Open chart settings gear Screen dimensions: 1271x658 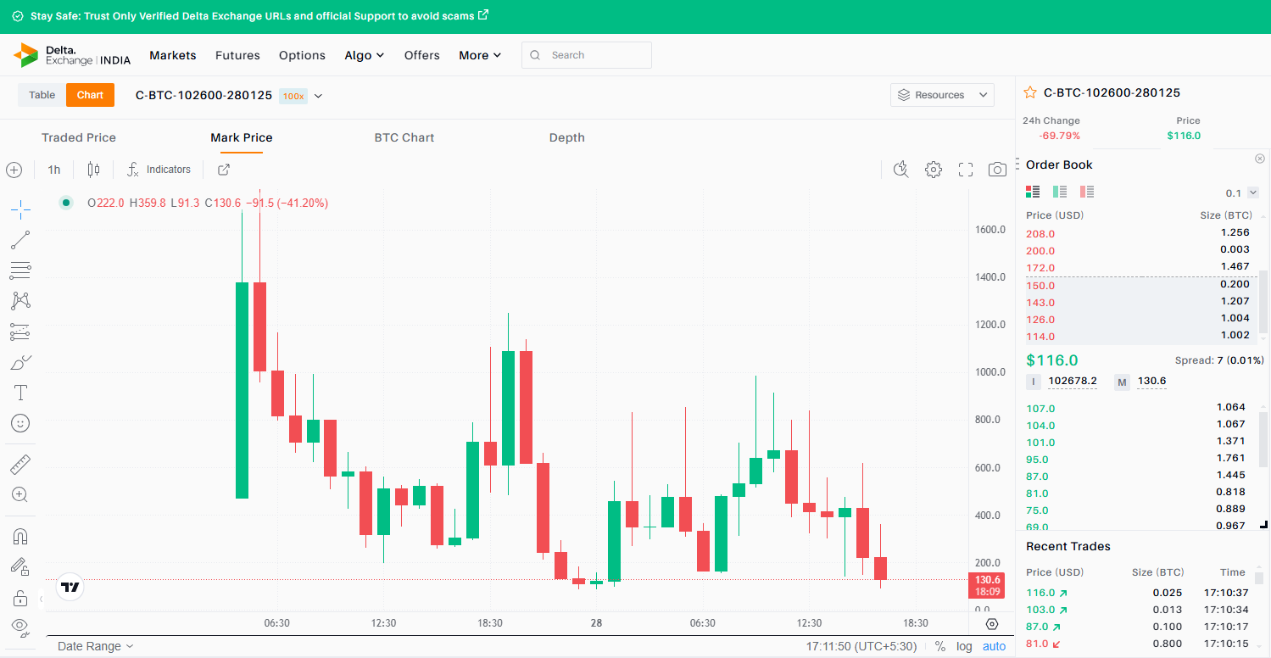934,170
